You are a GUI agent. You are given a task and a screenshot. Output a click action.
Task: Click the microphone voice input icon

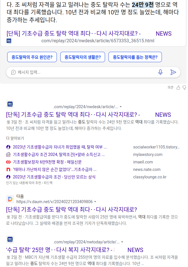coord(160,72)
